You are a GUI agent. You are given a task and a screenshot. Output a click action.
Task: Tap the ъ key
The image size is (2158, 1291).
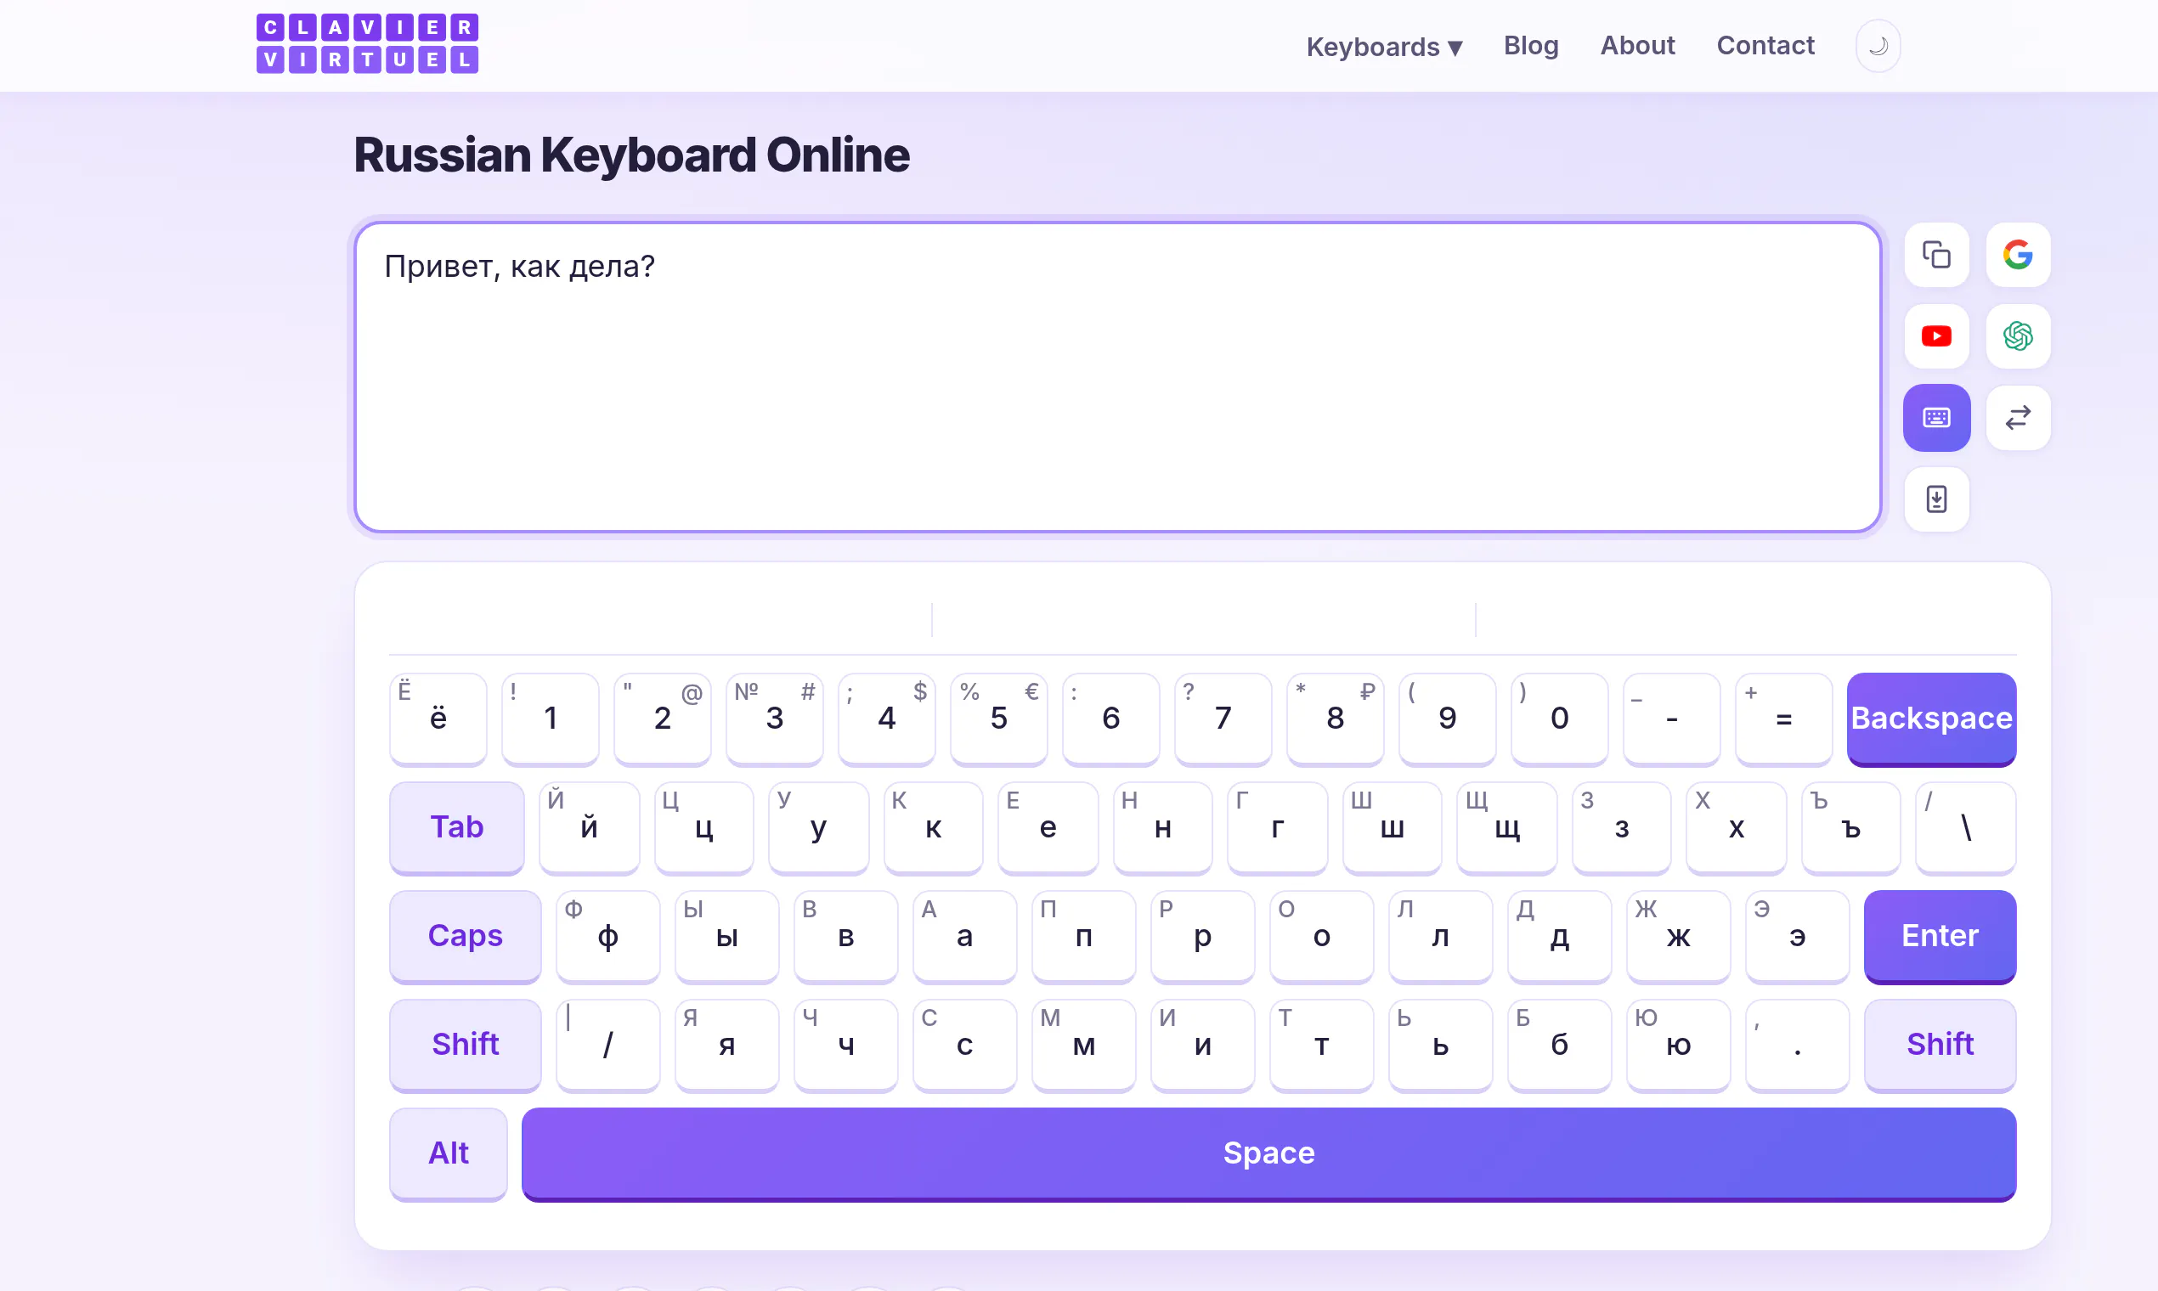click(1850, 827)
